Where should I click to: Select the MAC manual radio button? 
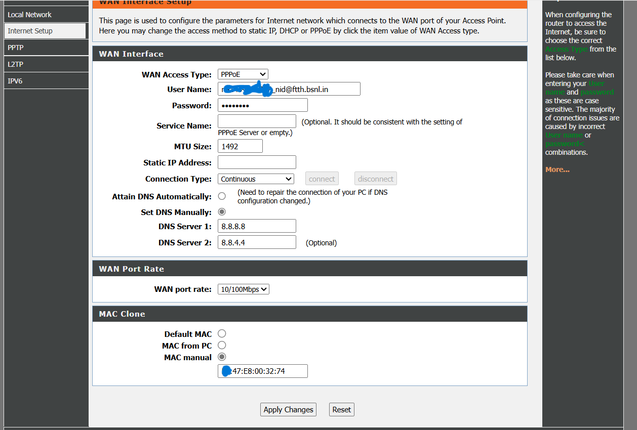[222, 357]
